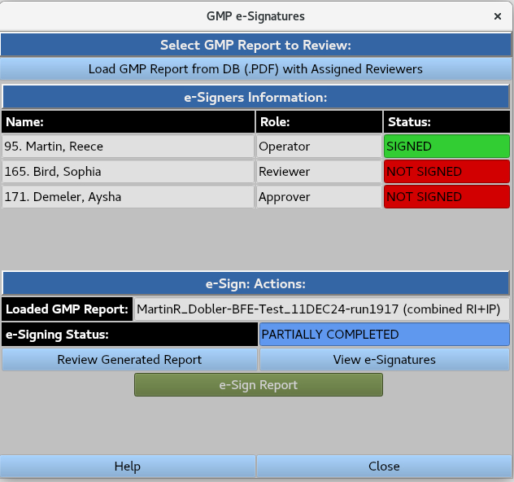Click the e-Signers Information banner
Image resolution: width=514 pixels, height=482 pixels.
pyautogui.click(x=255, y=98)
